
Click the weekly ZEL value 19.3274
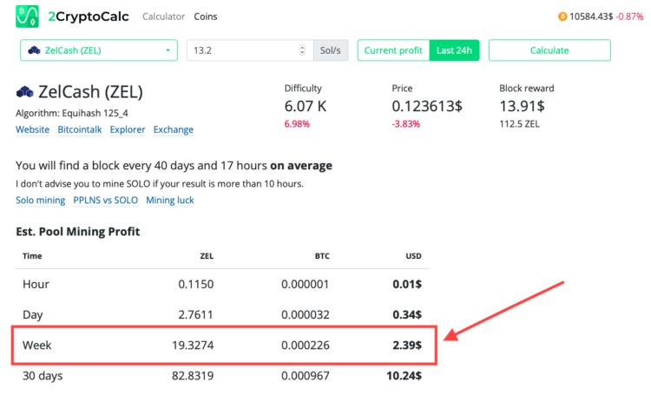193,346
